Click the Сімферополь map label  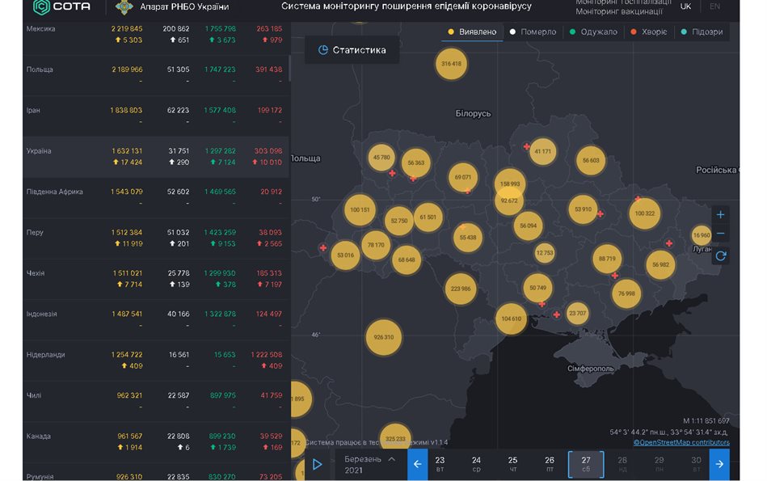(591, 369)
